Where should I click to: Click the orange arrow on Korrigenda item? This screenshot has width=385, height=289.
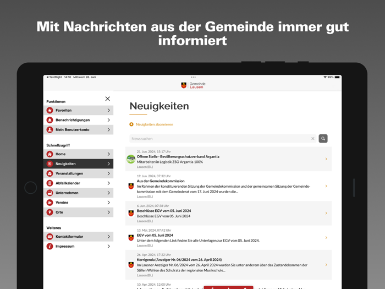pyautogui.click(x=326, y=265)
